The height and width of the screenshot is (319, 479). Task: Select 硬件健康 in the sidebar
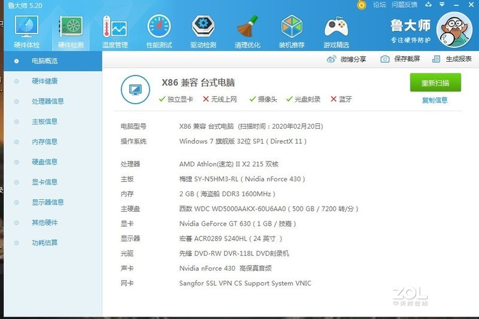click(53, 81)
